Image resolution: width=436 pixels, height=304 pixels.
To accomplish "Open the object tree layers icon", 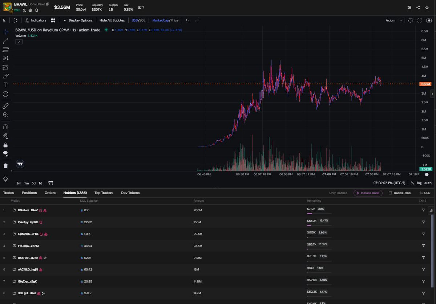I will click(5, 179).
